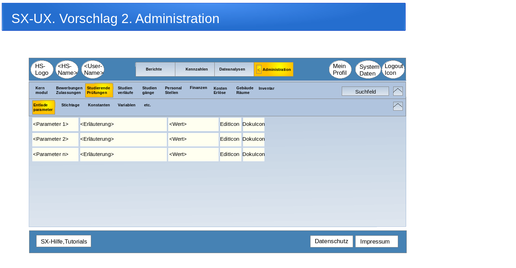Collapse the module menu row with chevron
Viewport: 516px width, 268px height.
point(398,91)
